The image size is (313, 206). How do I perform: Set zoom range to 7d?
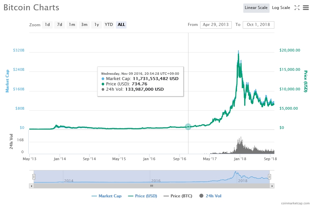point(59,25)
